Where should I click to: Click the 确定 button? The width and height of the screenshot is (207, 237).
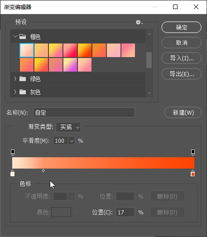coord(182,27)
